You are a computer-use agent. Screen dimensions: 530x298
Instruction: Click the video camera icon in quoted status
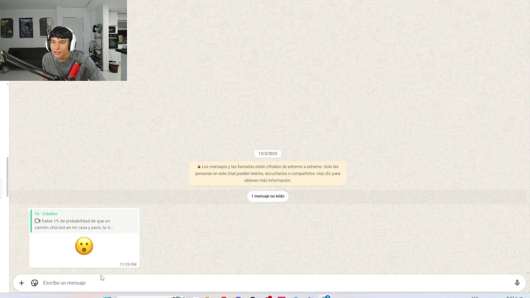[x=37, y=221]
